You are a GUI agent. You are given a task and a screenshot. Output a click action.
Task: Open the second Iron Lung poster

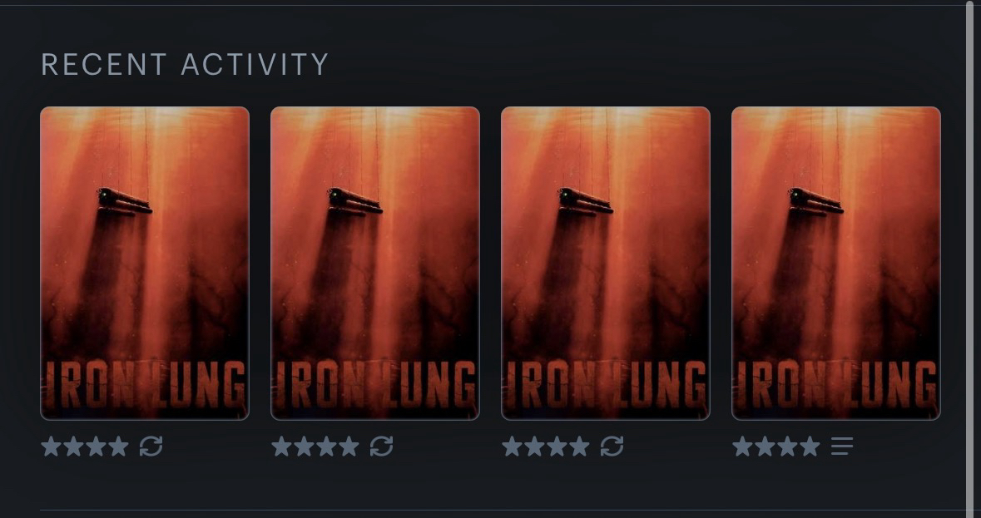coord(375,263)
